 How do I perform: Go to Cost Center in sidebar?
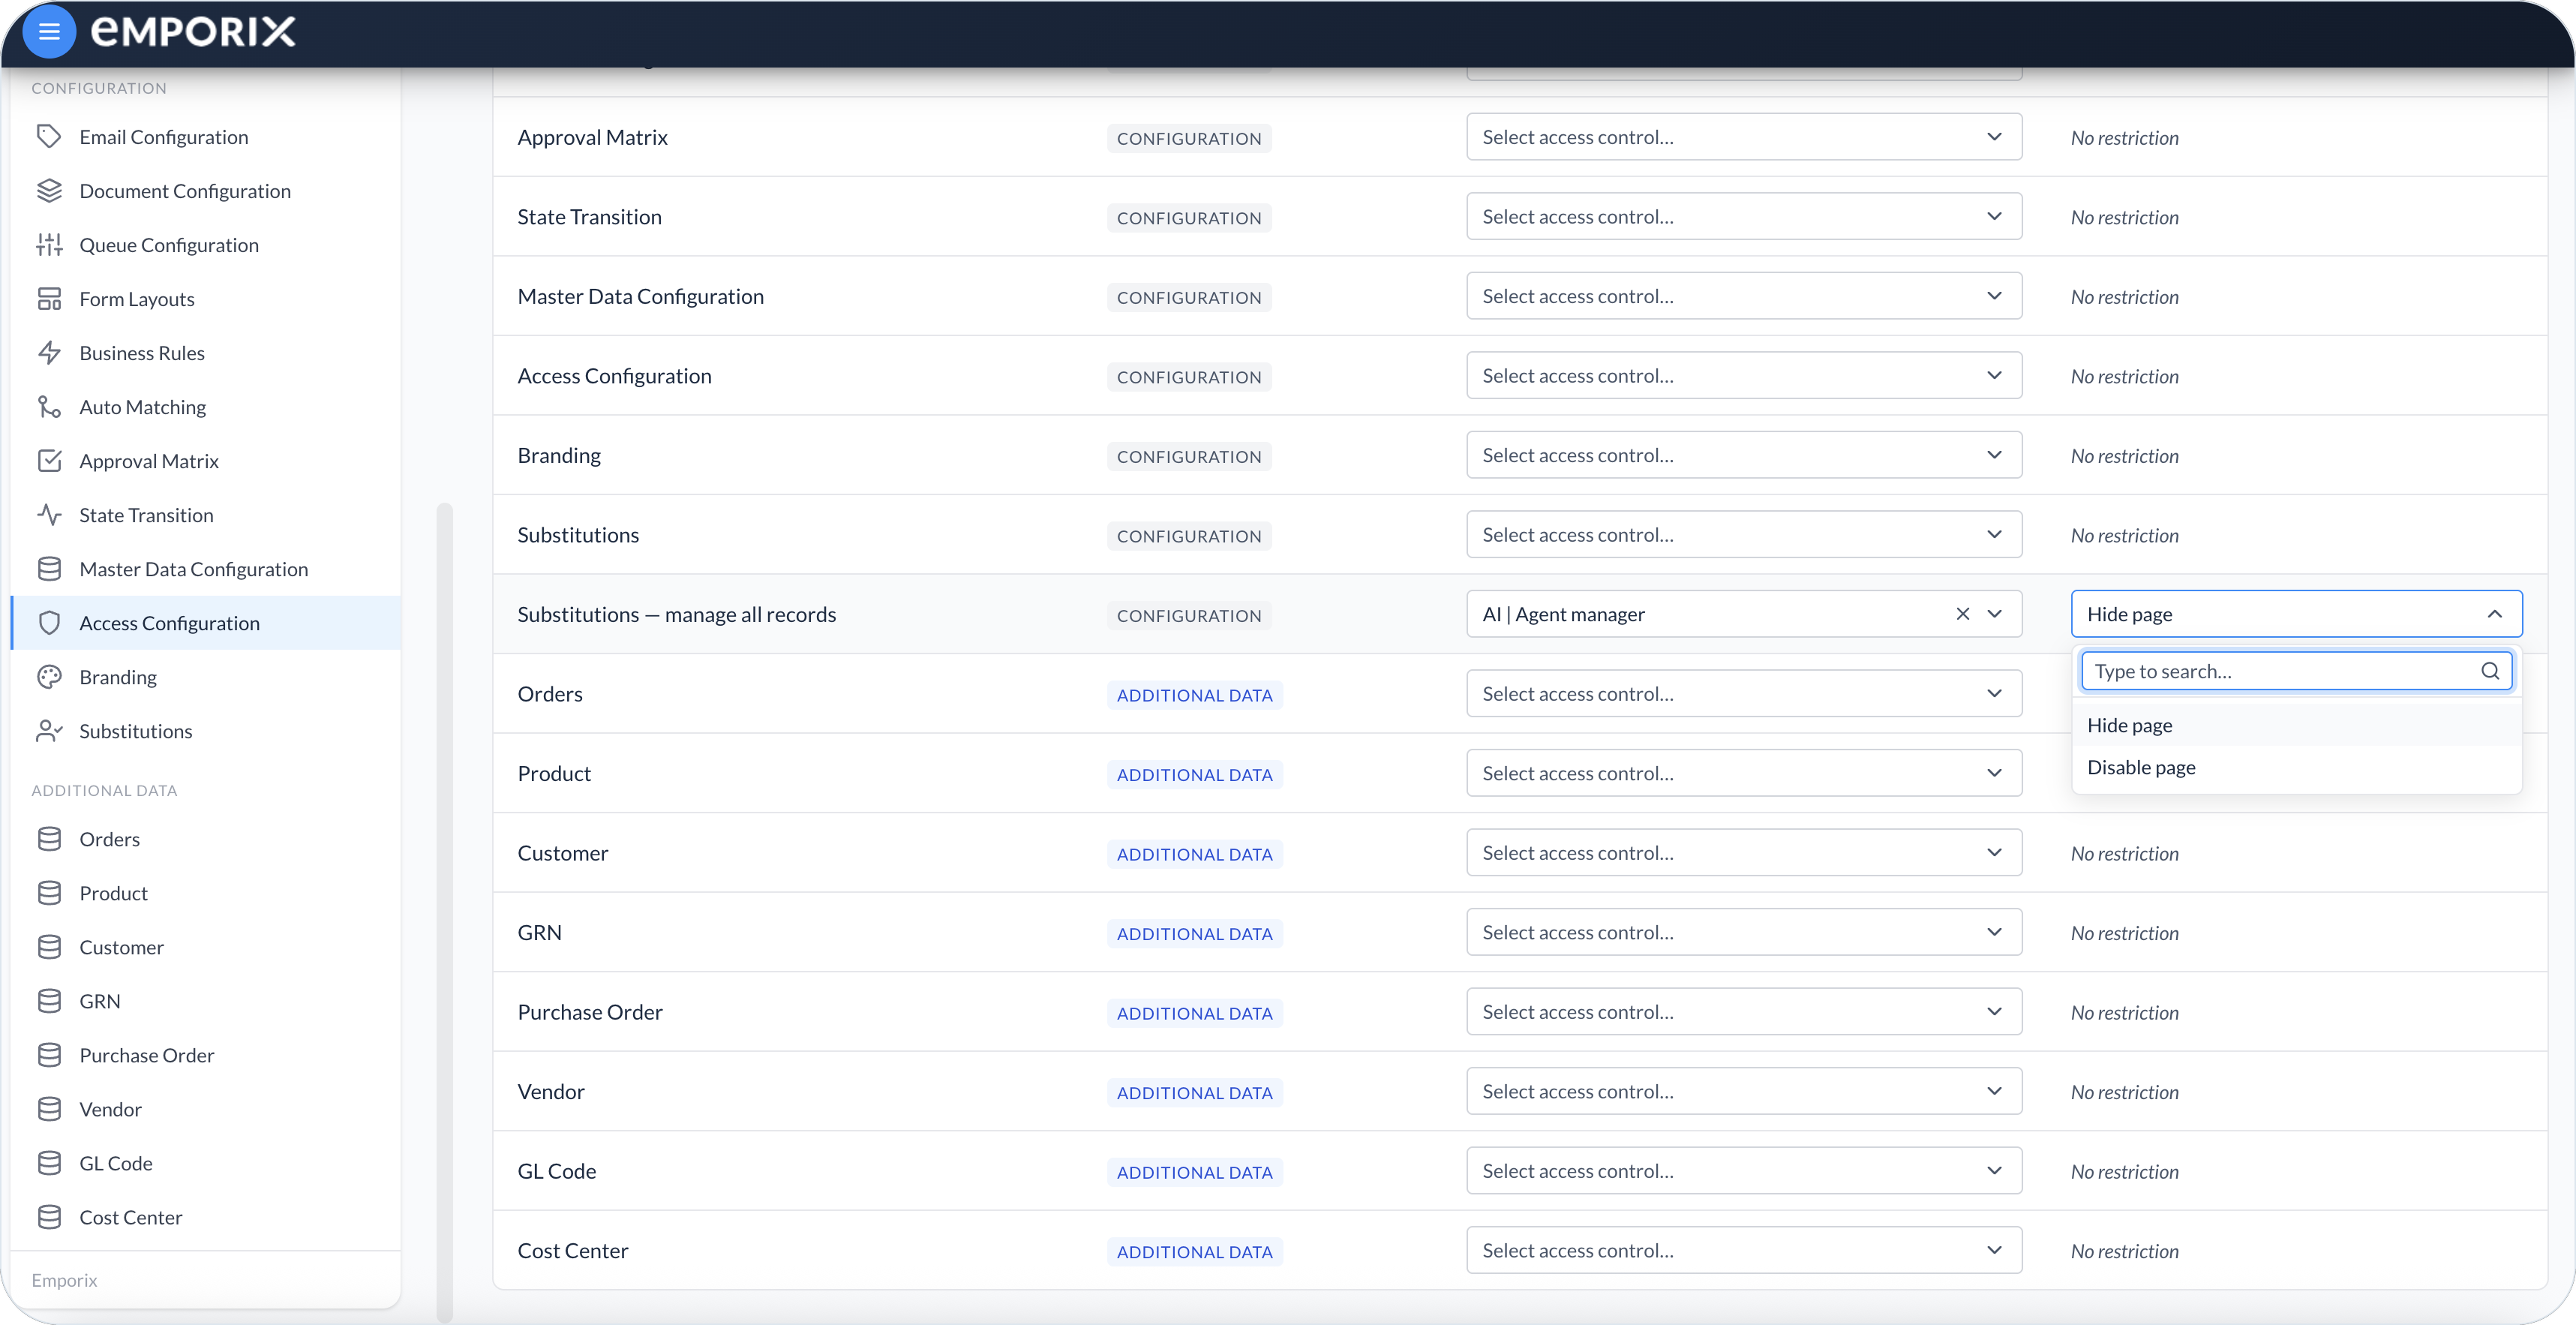point(205,1216)
